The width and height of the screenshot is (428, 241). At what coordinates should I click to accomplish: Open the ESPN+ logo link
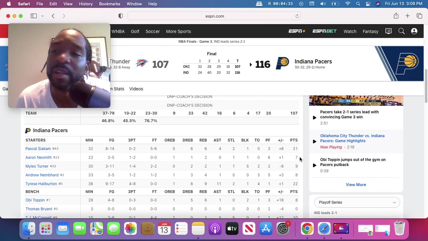(x=297, y=31)
